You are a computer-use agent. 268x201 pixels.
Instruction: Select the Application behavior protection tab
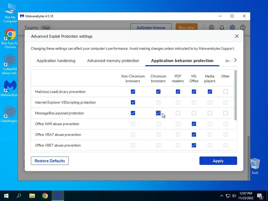click(x=182, y=61)
